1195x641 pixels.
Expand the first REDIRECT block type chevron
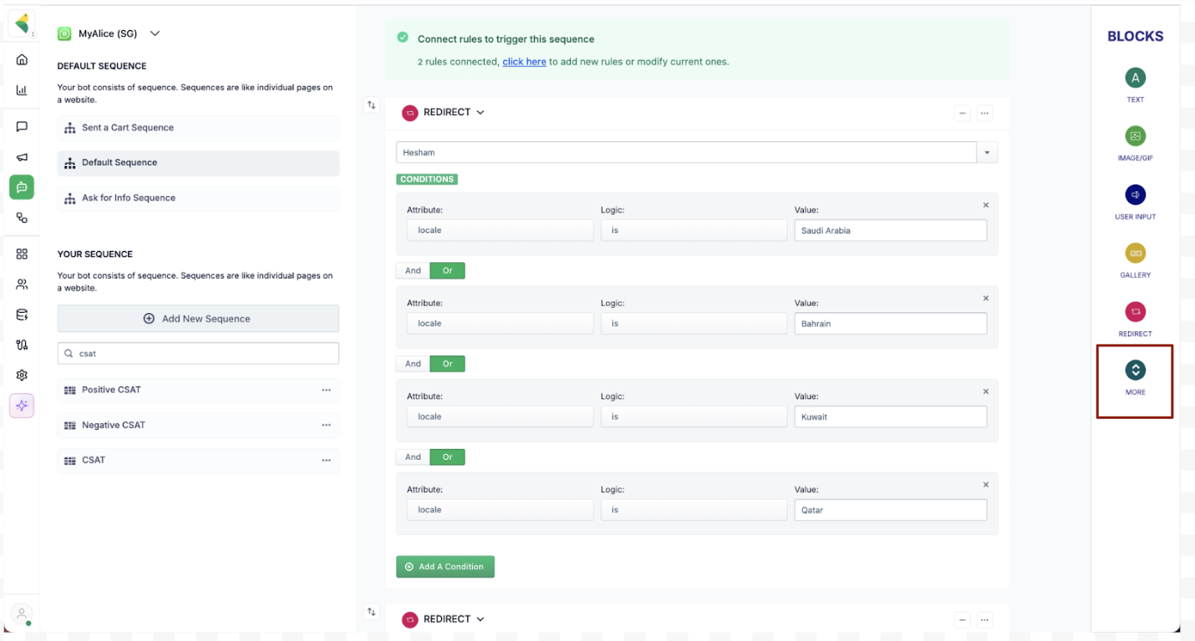[x=481, y=113]
